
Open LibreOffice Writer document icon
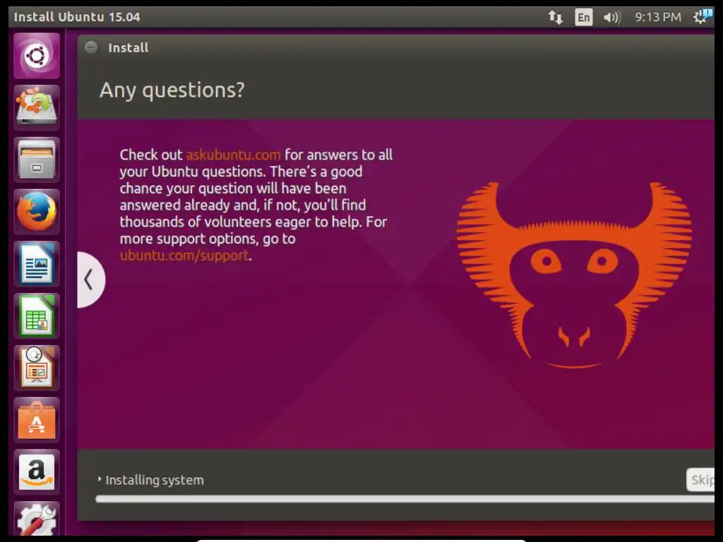(x=37, y=264)
